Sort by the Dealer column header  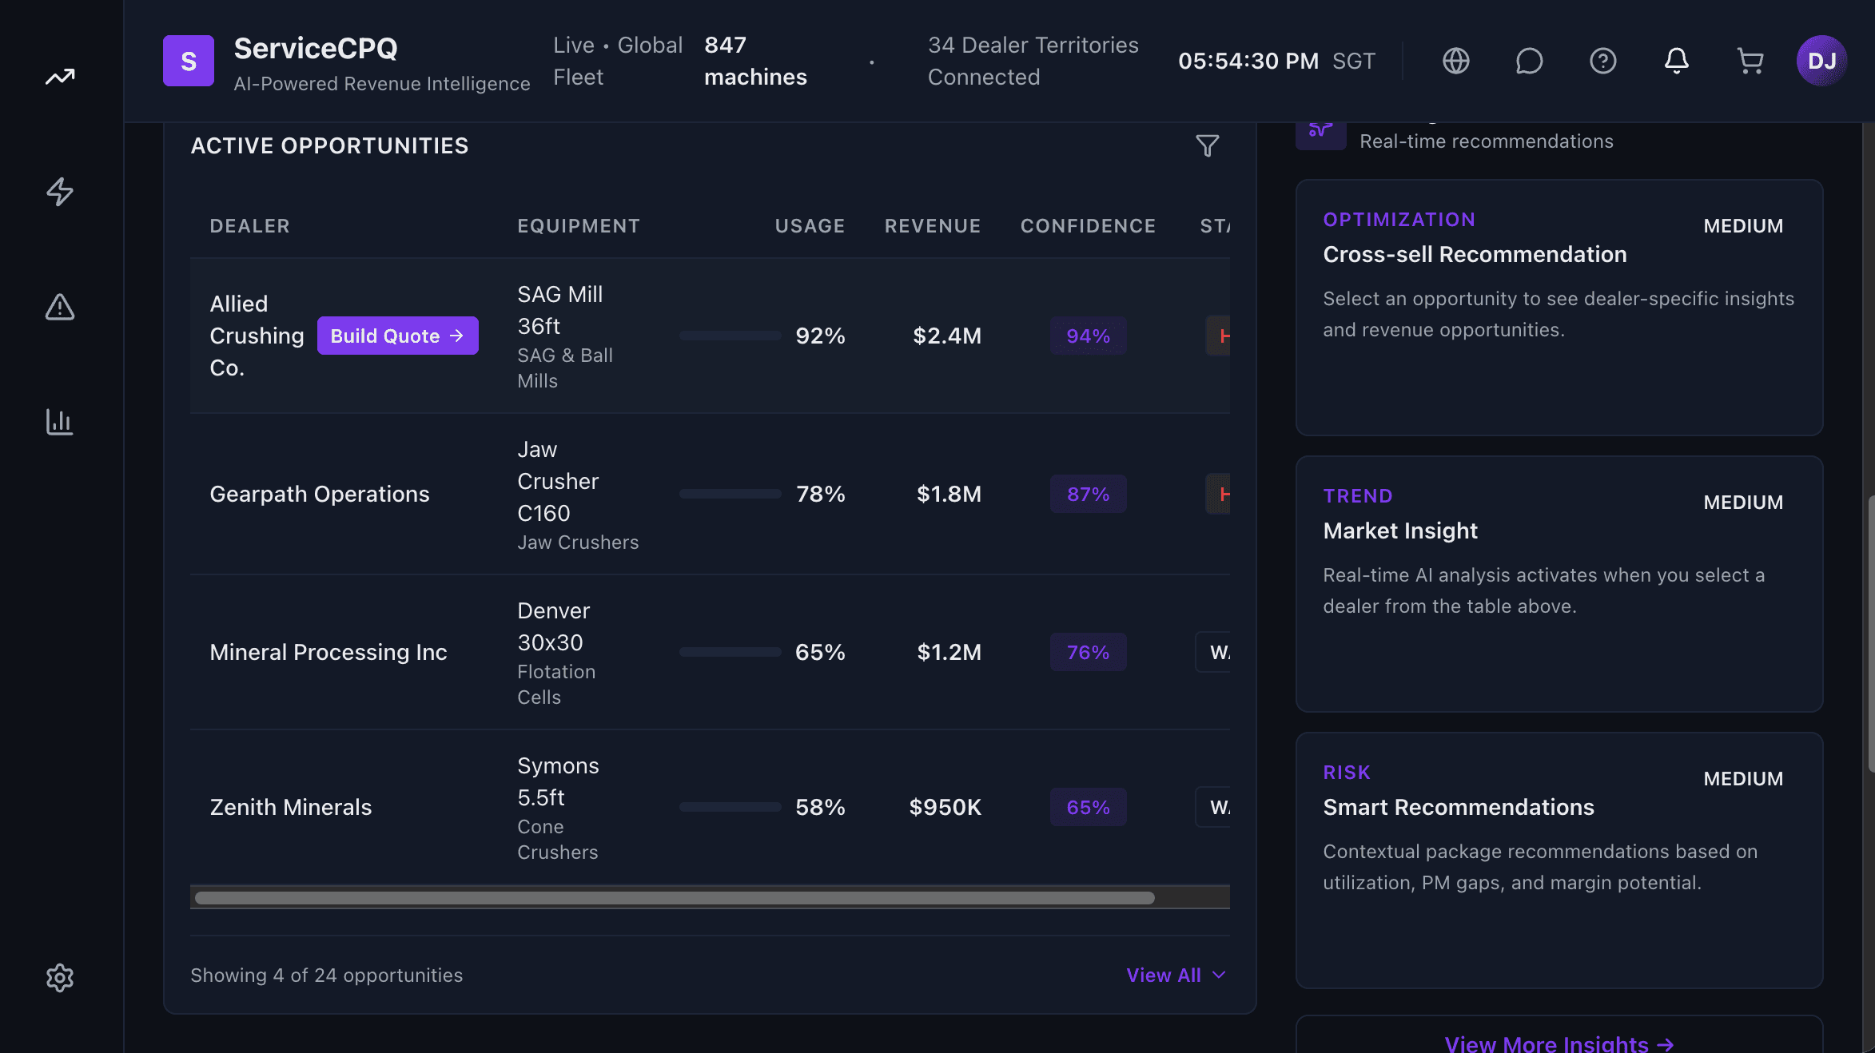[249, 226]
